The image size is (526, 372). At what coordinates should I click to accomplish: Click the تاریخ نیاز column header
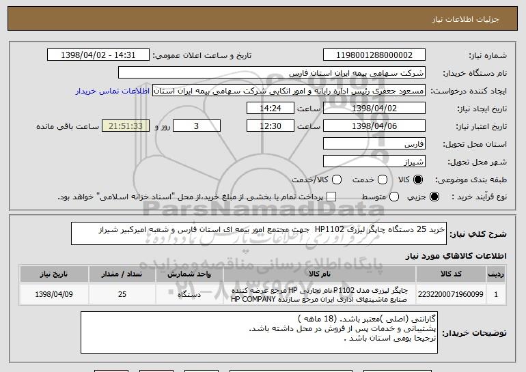(54, 274)
